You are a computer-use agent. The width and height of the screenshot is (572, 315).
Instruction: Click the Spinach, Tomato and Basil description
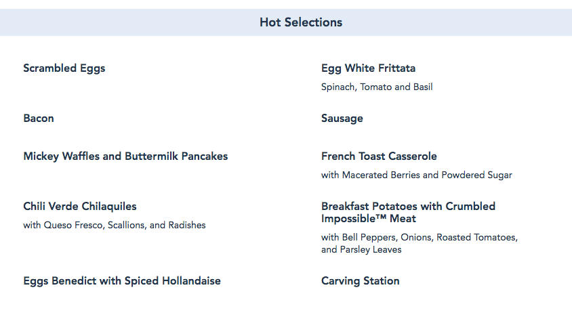click(x=377, y=87)
